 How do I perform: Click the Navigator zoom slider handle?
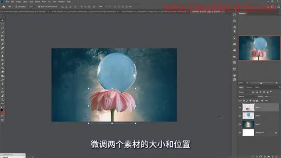[261, 84]
